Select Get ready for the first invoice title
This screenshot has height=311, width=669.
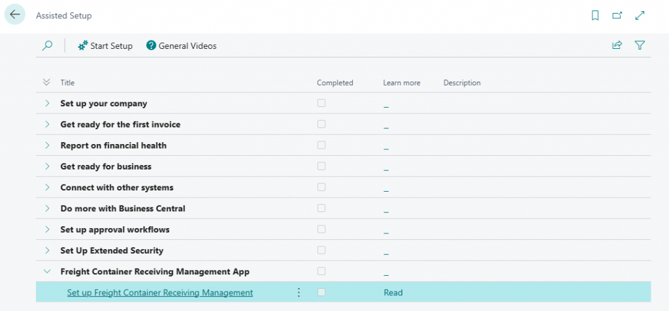point(120,125)
